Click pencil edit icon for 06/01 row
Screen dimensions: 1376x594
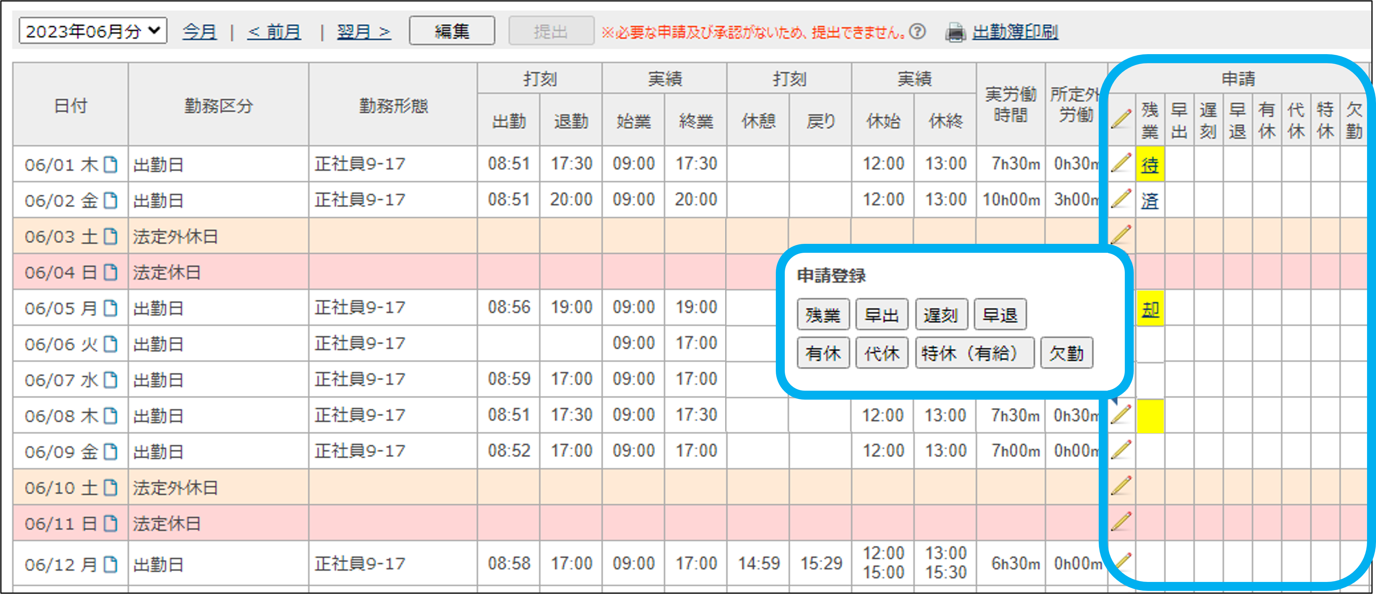coord(1121,163)
